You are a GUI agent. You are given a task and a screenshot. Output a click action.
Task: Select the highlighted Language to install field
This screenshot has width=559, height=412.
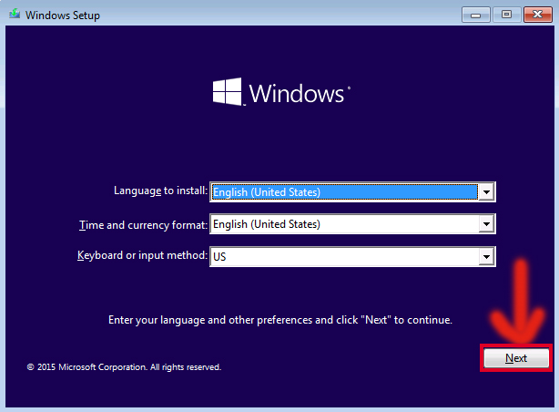pyautogui.click(x=344, y=192)
